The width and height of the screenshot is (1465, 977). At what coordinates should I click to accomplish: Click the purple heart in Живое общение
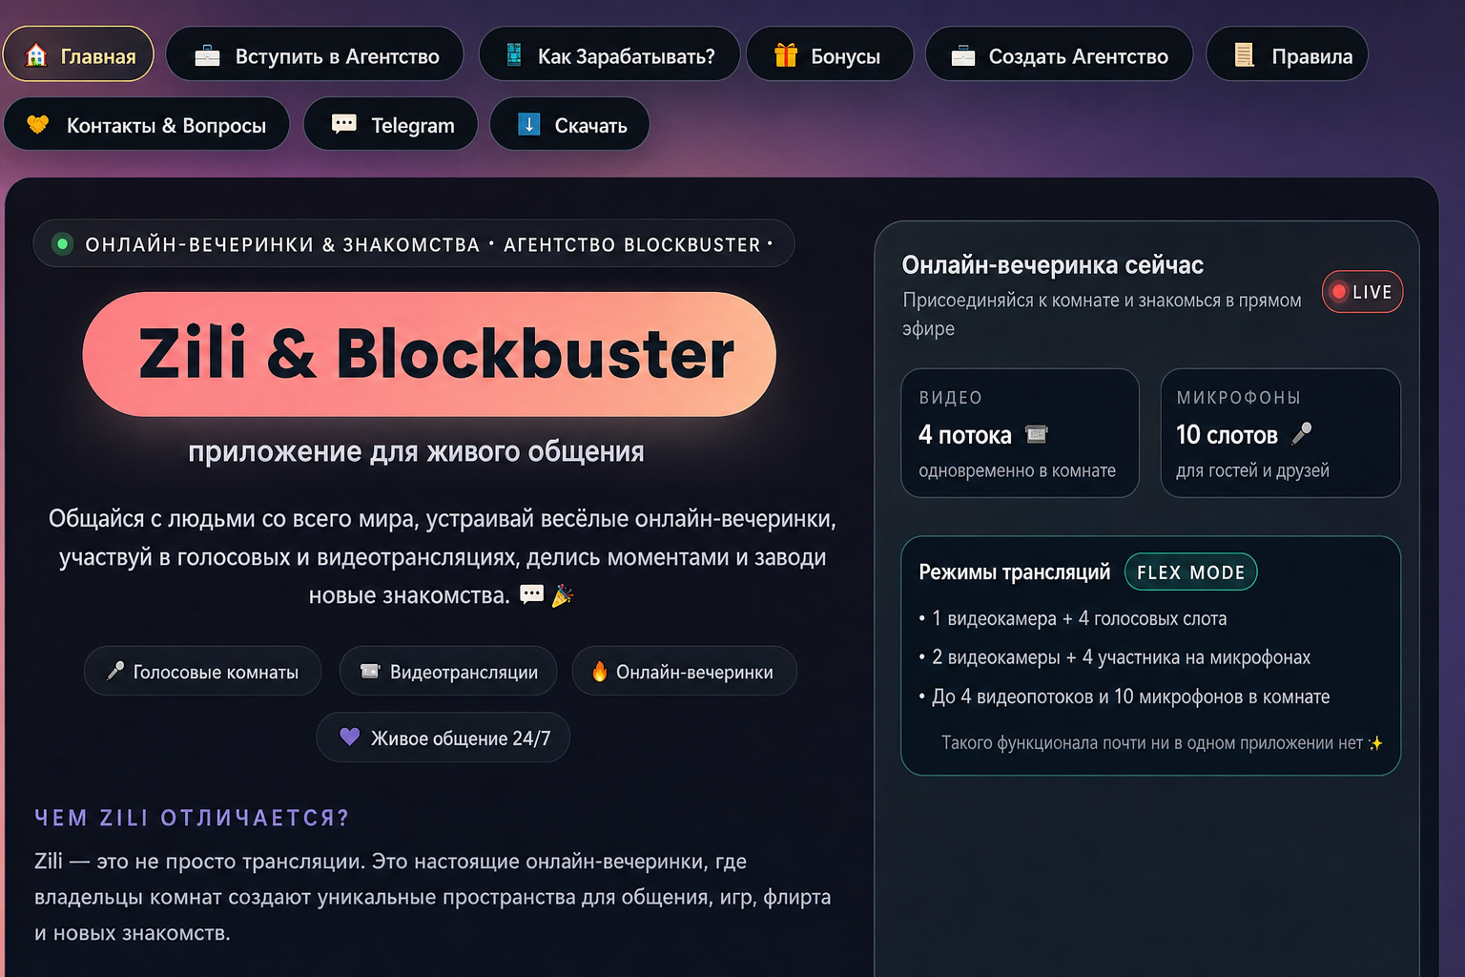(x=350, y=737)
